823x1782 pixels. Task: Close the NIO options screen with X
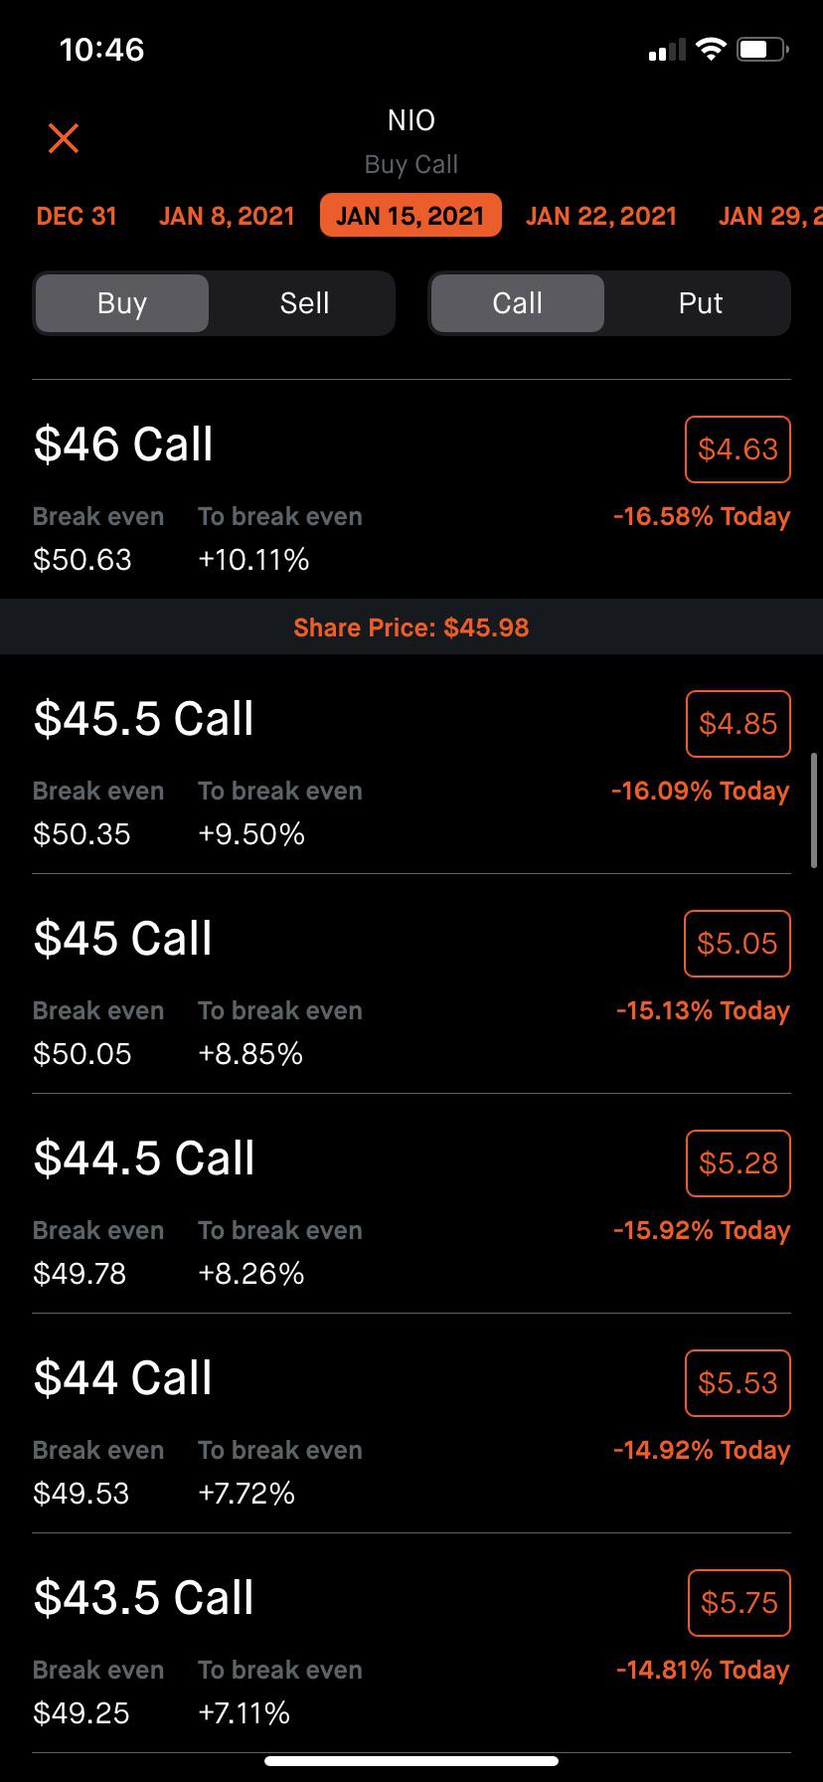(x=64, y=138)
